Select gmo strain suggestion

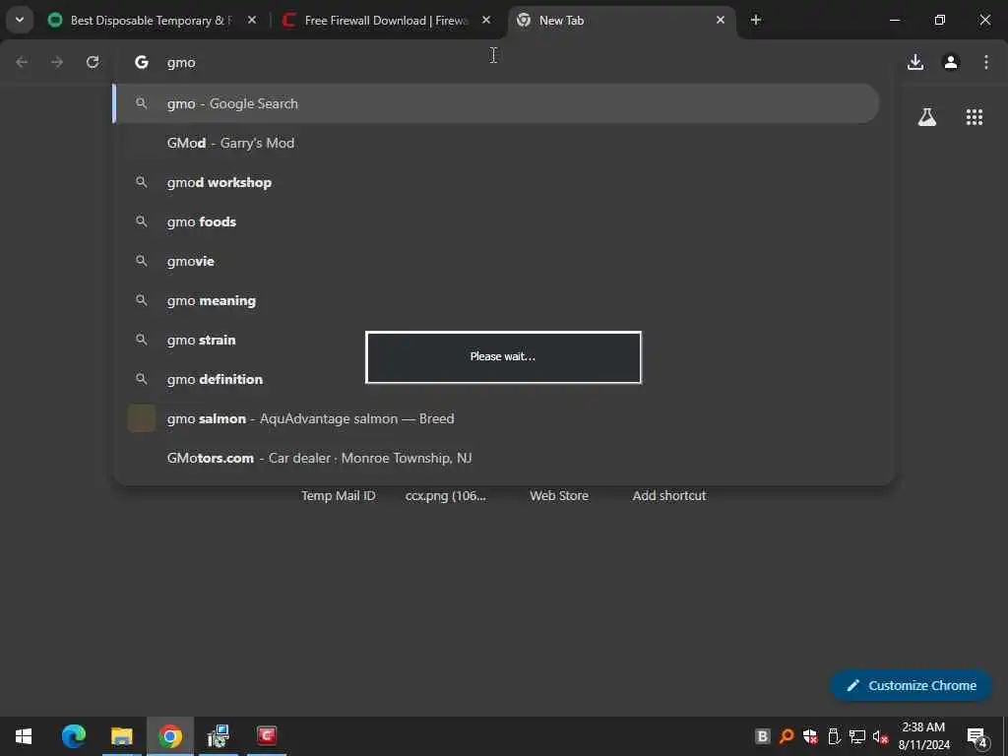pyautogui.click(x=496, y=340)
